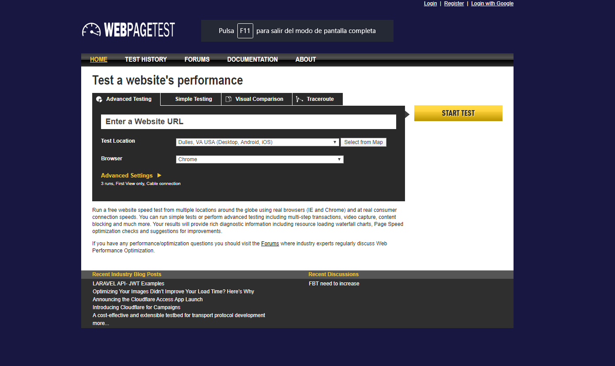Open the HOME navigation item
The image size is (615, 366).
(x=99, y=59)
